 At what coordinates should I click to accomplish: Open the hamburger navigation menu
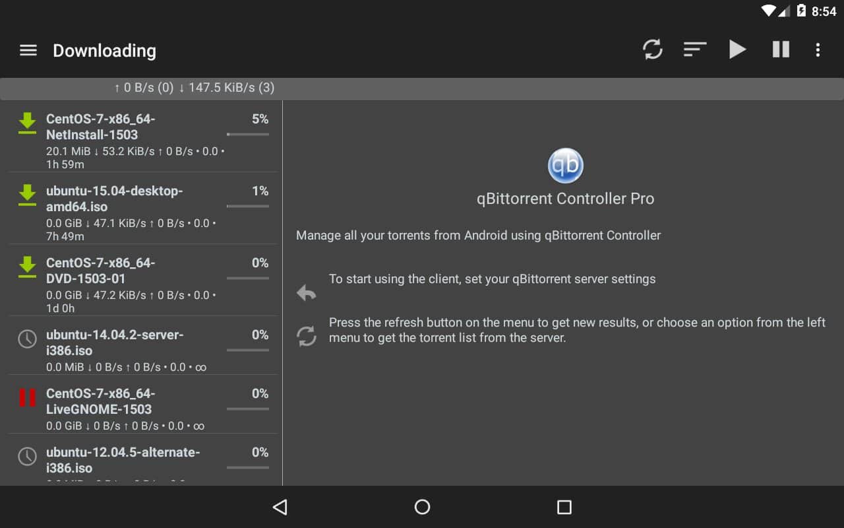click(x=28, y=50)
